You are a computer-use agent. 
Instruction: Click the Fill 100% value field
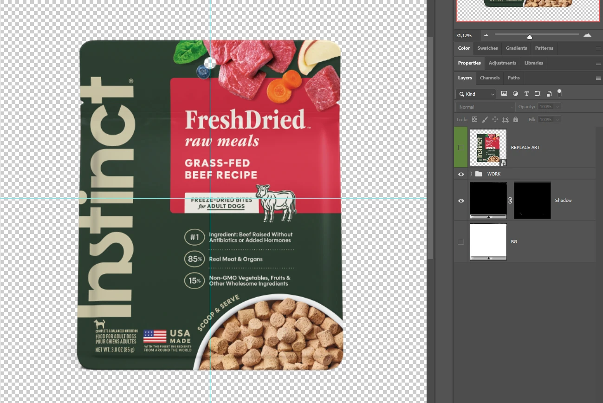[x=546, y=119]
